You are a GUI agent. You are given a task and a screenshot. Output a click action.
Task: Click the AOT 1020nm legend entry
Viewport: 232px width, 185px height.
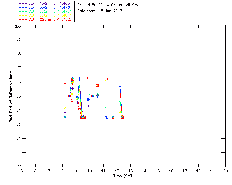pyautogui.click(x=46, y=19)
